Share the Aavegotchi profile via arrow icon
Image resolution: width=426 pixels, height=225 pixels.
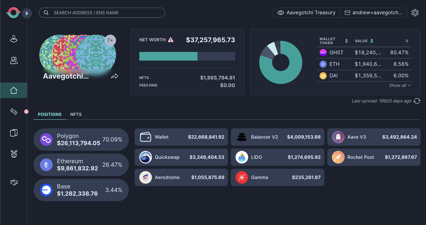tap(114, 76)
